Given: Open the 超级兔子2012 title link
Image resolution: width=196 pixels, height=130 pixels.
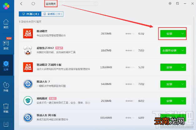Looking at the screenshot, I should (45, 48).
